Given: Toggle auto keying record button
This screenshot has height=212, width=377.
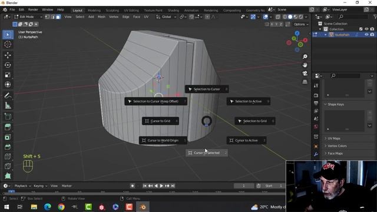Looking at the screenshot, I should (x=132, y=186).
